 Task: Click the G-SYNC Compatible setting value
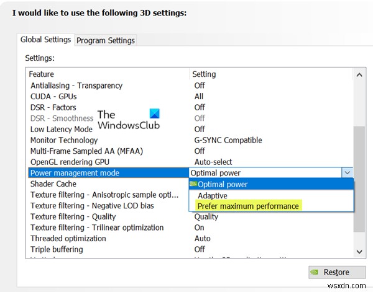pyautogui.click(x=228, y=140)
